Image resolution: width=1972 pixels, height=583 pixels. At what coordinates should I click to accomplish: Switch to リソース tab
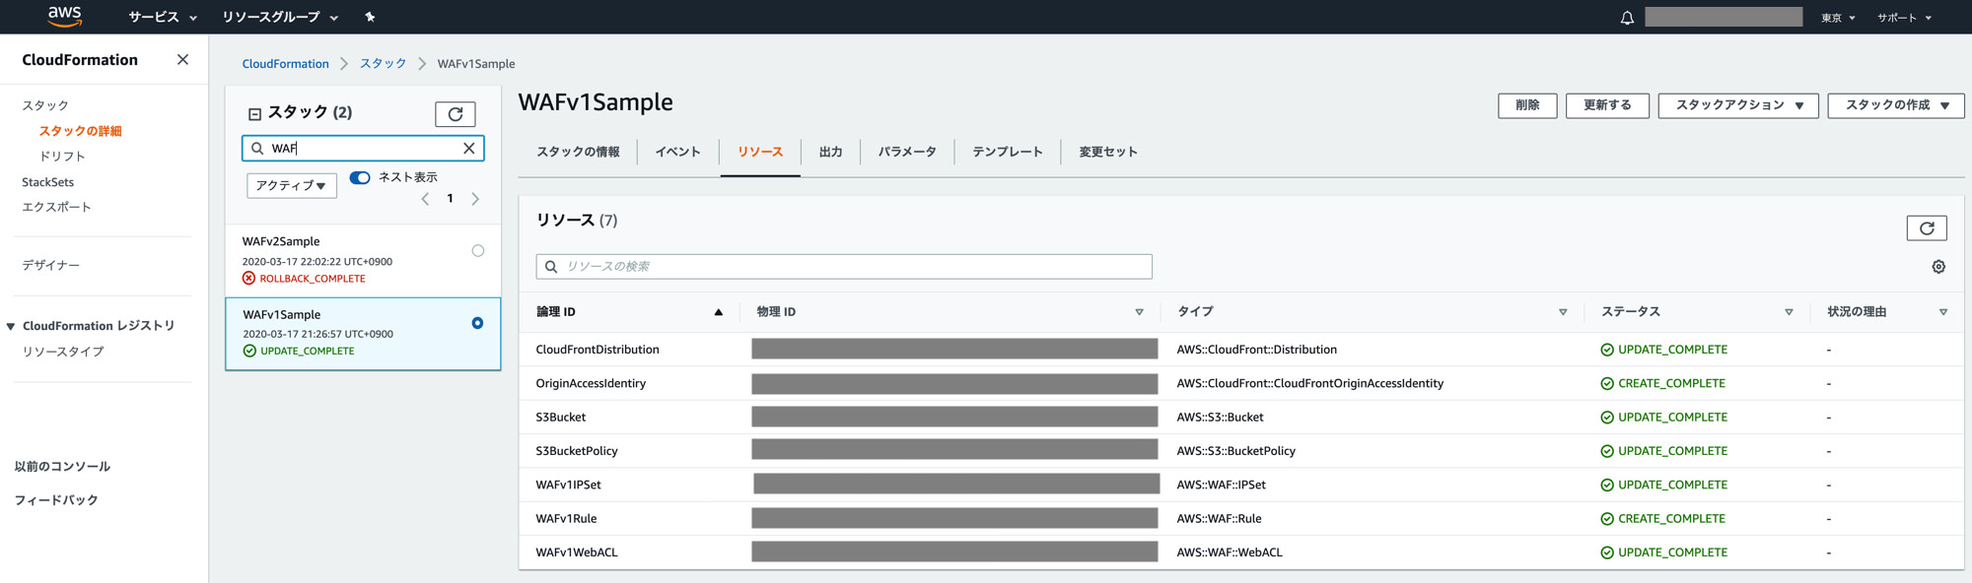[760, 152]
